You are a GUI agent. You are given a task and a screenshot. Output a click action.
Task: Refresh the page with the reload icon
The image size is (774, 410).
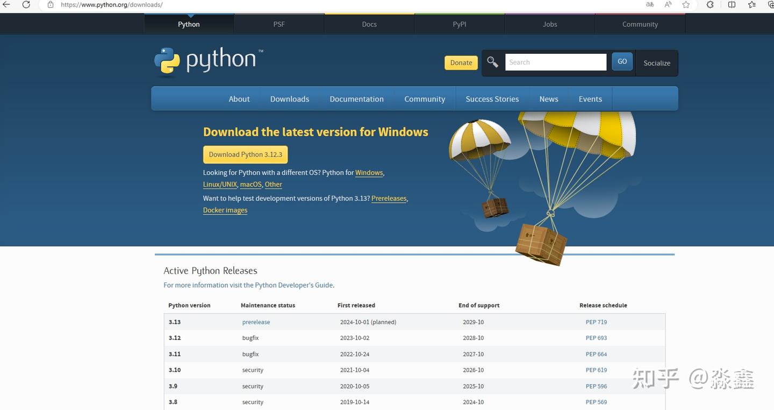26,4
